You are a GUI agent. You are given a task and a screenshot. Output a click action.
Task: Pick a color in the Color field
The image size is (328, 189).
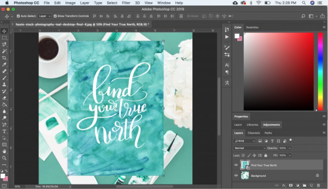pos(279,71)
